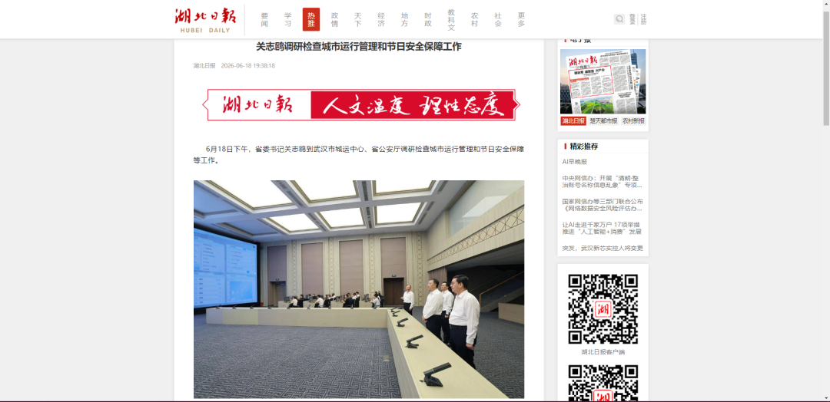Click the 注册 register link
Image resolution: width=830 pixels, height=402 pixels.
[x=644, y=19]
